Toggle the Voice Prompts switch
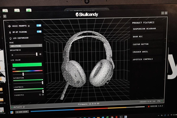Viewport: 177px width, 118px height. pos(39,26)
